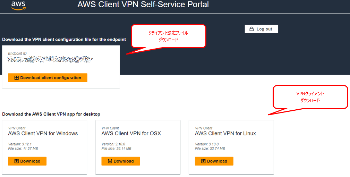Screen dimensions: 350x177
Task: Select the 'AWS Client VPN for OSX' title
Action: coord(131,134)
